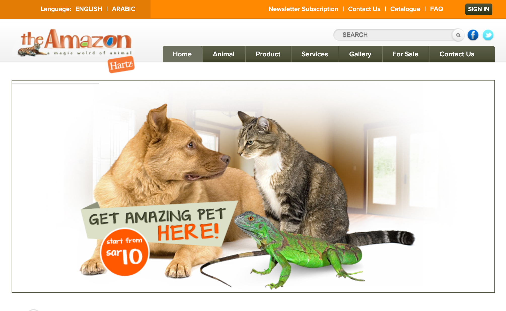The image size is (506, 311).
Task: Open Newsletter Subscription link
Action: tap(303, 9)
